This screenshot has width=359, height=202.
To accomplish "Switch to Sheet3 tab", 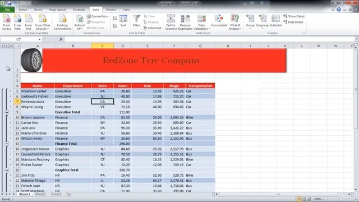I will click(56, 194).
